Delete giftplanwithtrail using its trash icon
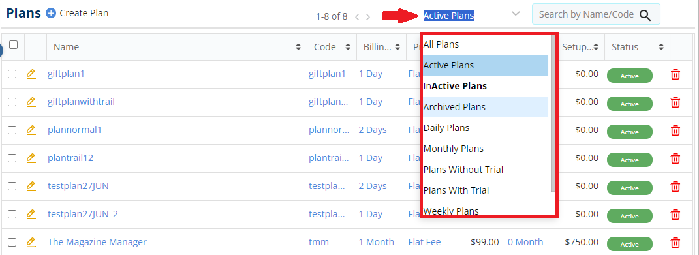 [676, 102]
